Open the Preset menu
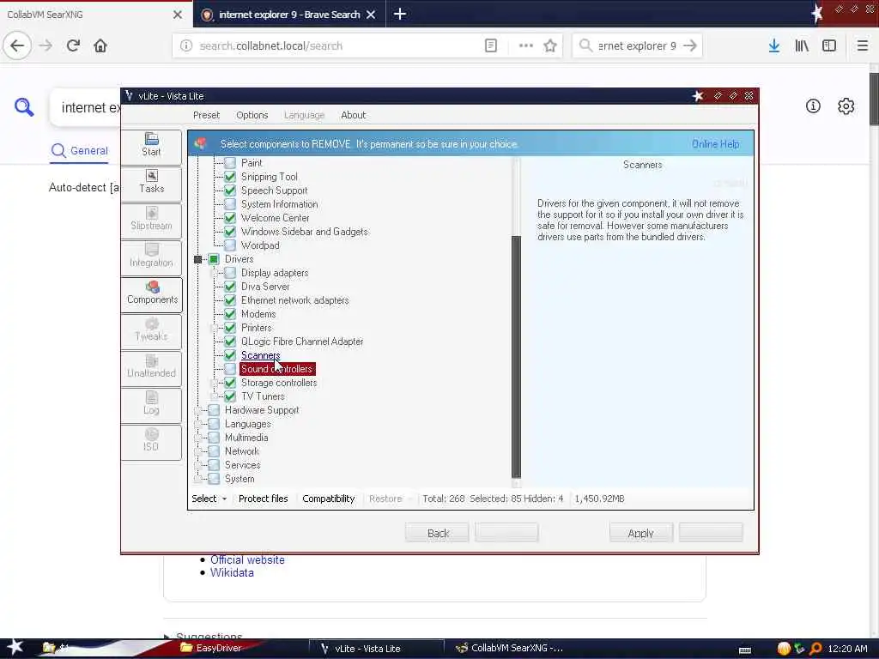Screen dimensions: 879x659 (x=206, y=115)
